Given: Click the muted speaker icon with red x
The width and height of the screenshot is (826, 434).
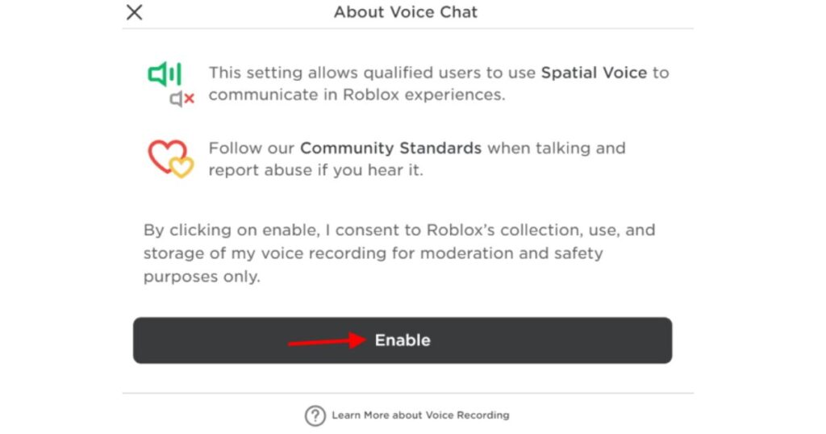Looking at the screenshot, I should pos(181,98).
